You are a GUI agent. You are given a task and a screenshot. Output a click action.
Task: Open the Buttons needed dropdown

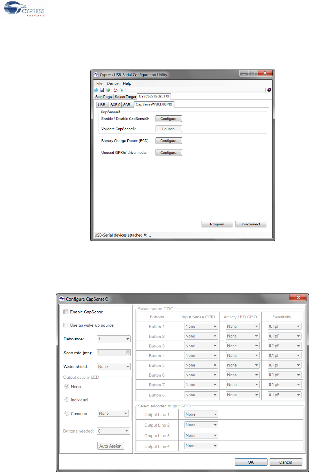click(113, 431)
